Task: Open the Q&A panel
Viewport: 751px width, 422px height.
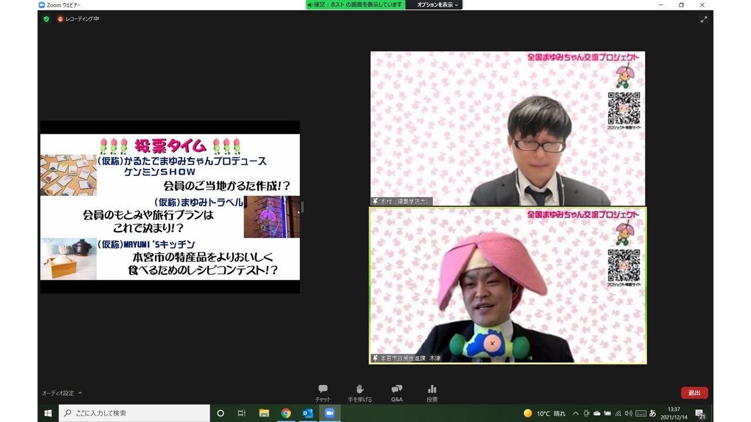Action: 397,390
